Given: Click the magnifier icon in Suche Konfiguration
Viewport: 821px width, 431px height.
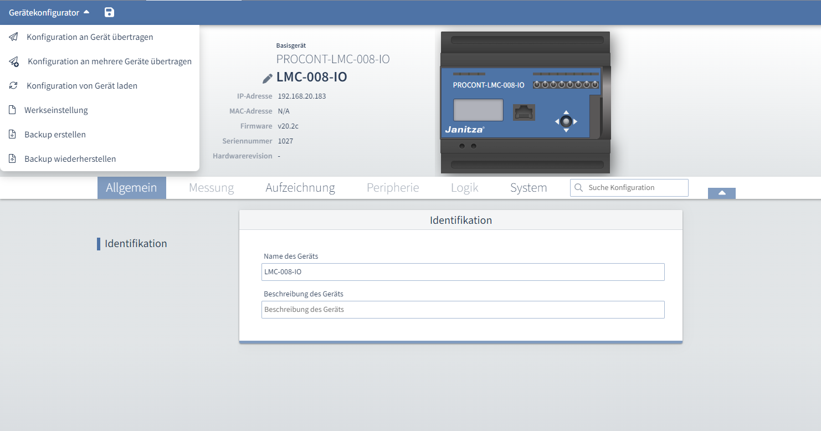Looking at the screenshot, I should tap(579, 187).
